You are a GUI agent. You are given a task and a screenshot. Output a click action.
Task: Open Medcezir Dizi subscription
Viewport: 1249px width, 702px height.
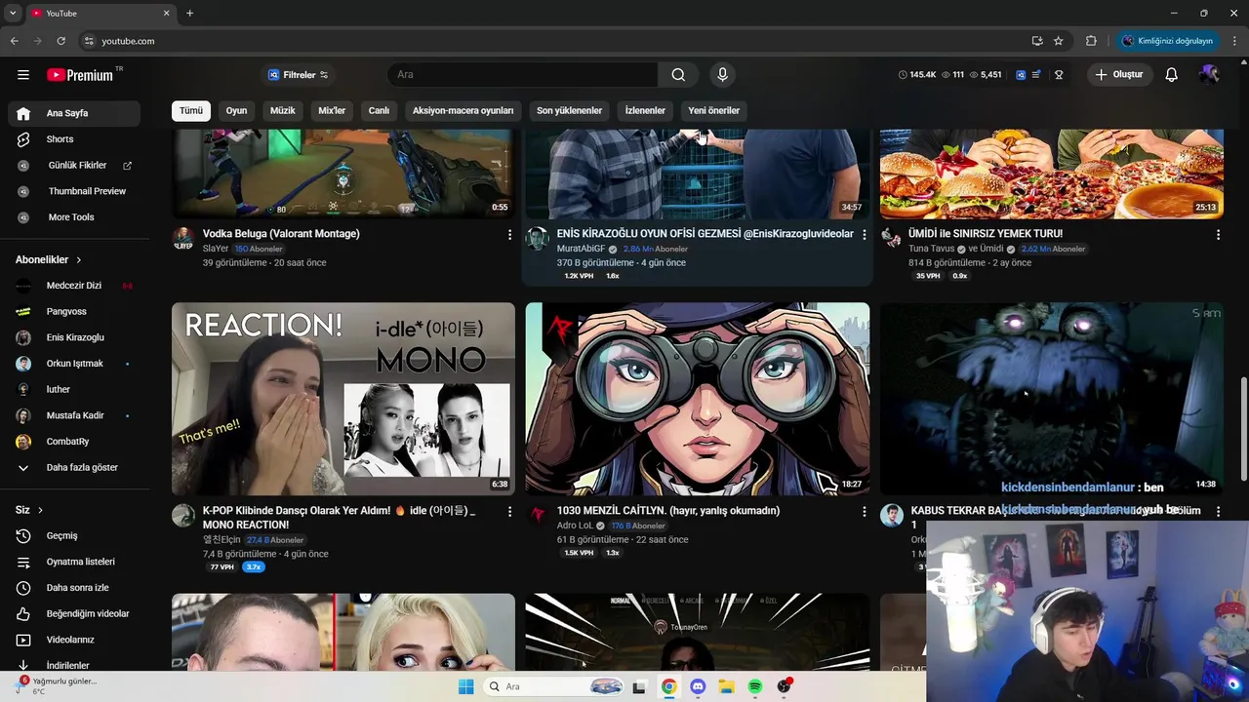point(74,286)
